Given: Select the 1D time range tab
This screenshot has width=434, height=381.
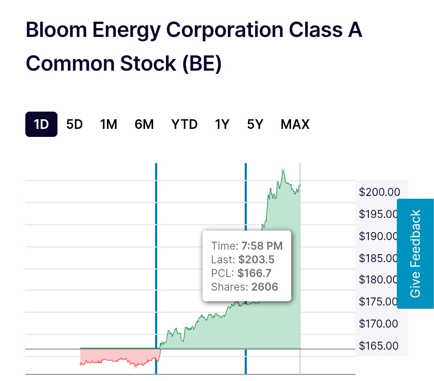Looking at the screenshot, I should click(x=41, y=124).
